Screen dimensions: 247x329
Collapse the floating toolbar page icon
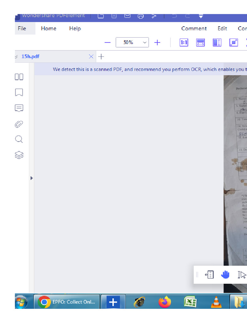(209, 274)
